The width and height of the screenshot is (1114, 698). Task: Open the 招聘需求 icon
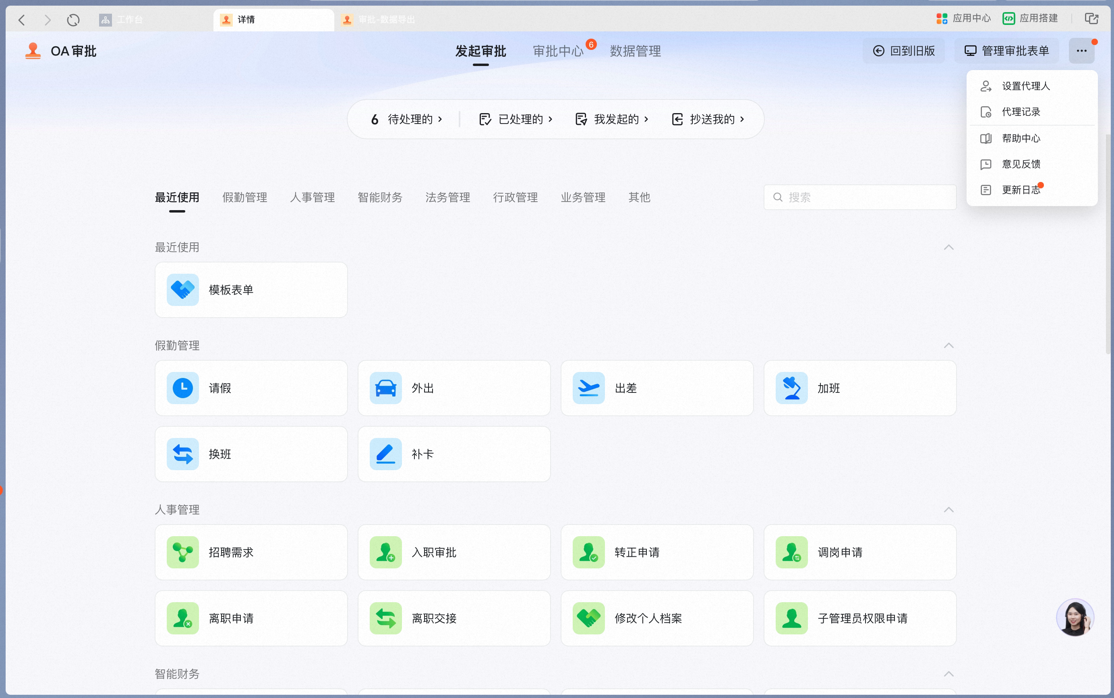pos(182,552)
